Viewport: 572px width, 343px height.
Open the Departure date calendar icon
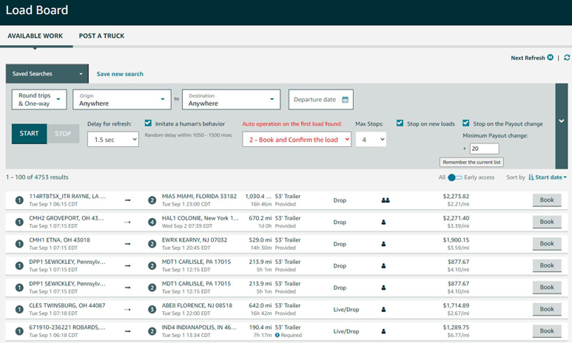tap(345, 100)
